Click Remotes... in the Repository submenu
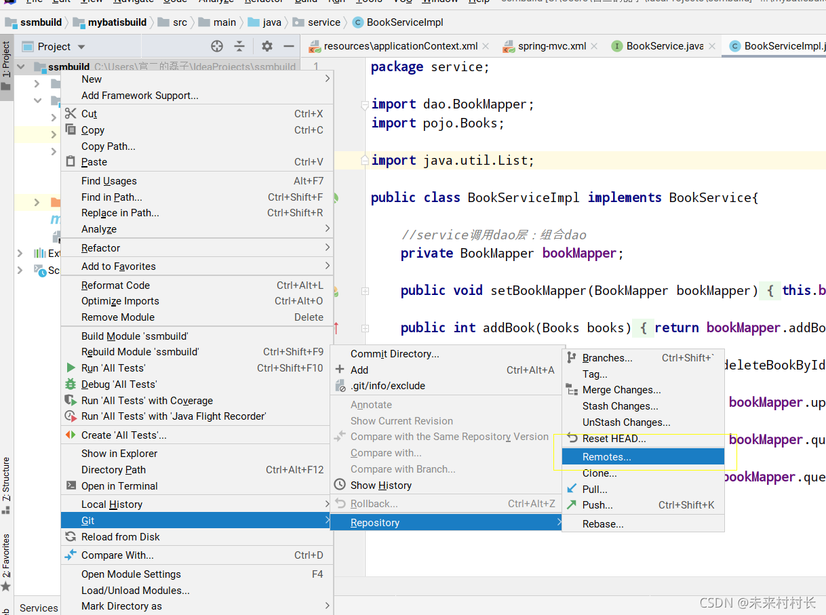The height and width of the screenshot is (615, 826). (x=644, y=457)
